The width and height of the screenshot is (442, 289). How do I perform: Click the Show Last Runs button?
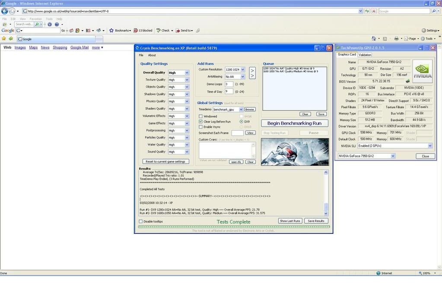[x=290, y=221]
